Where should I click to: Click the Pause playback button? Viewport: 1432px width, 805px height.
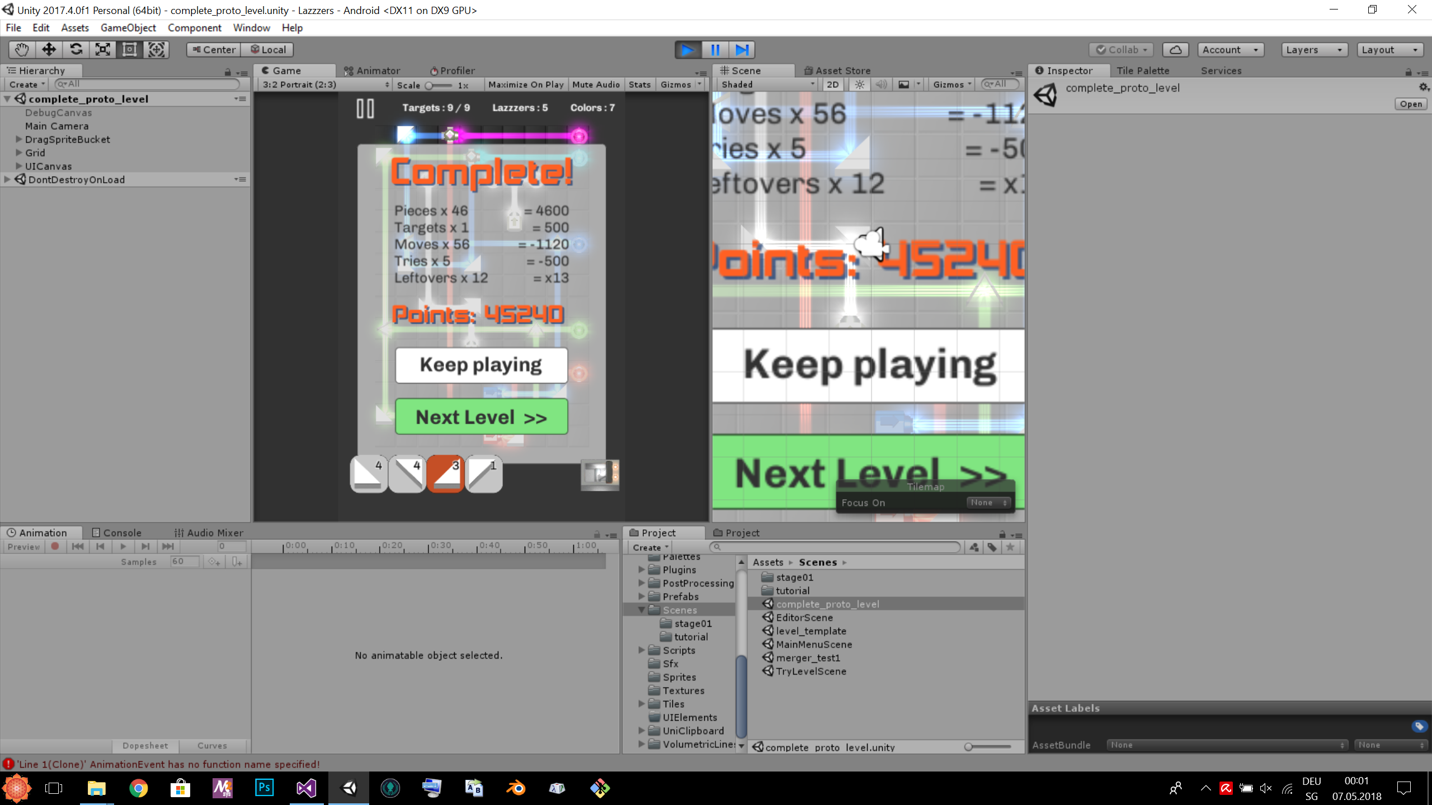(x=715, y=50)
